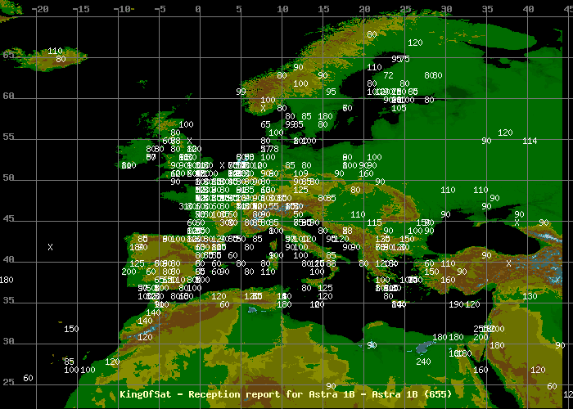Select the 114 marker in eastern Russia
Image resolution: width=573 pixels, height=409 pixels.
click(x=530, y=141)
